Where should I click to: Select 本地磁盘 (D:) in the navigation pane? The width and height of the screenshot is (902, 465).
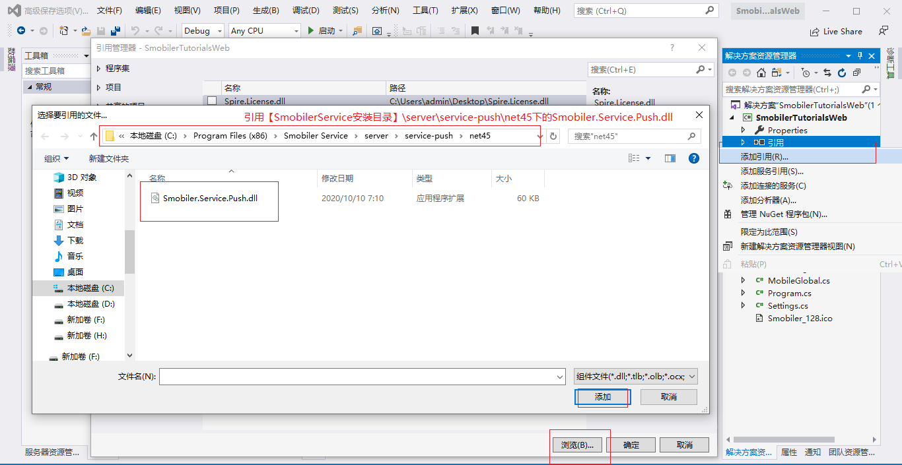tap(90, 304)
